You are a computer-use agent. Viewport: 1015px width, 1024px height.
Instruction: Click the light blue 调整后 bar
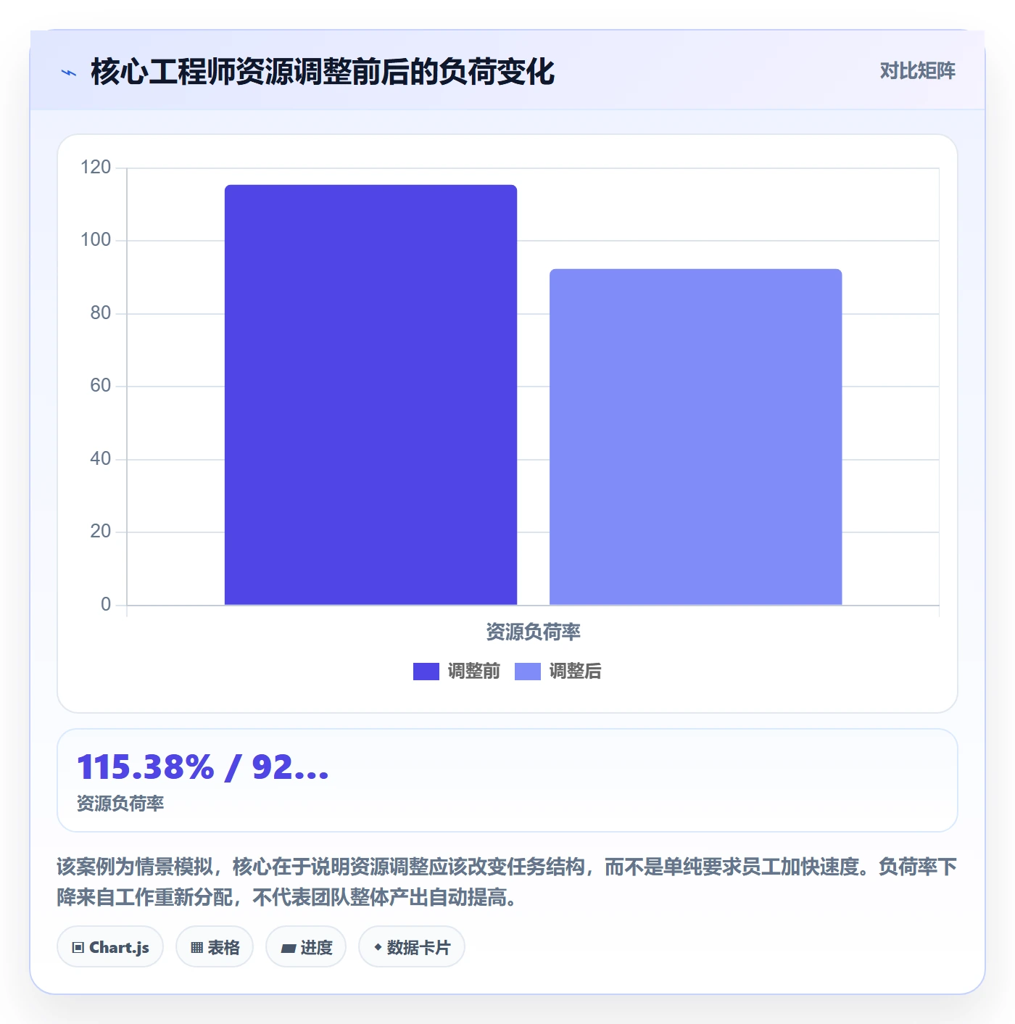click(696, 437)
